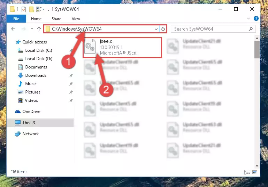
Task: Go forward with the right arrow
Action: tap(24, 29)
